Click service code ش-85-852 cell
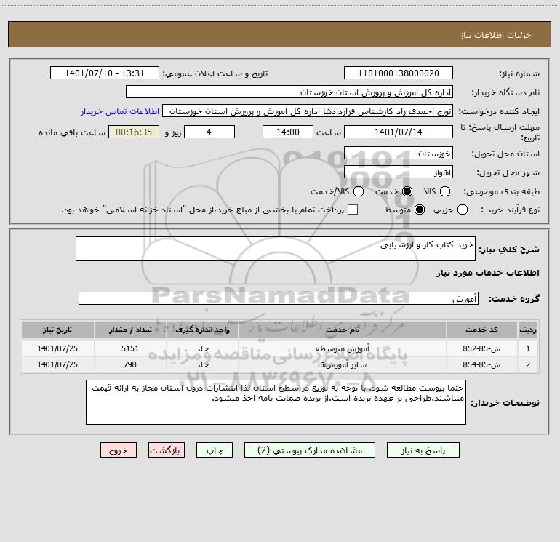560x542 pixels. tap(481, 348)
